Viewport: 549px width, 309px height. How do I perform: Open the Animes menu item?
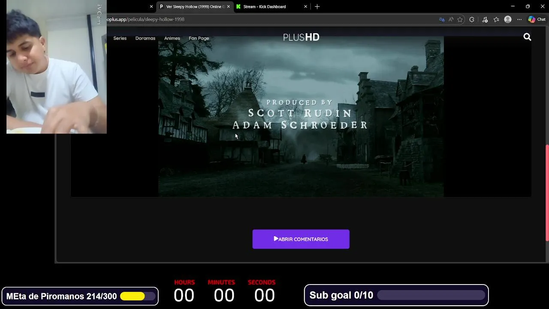172,38
